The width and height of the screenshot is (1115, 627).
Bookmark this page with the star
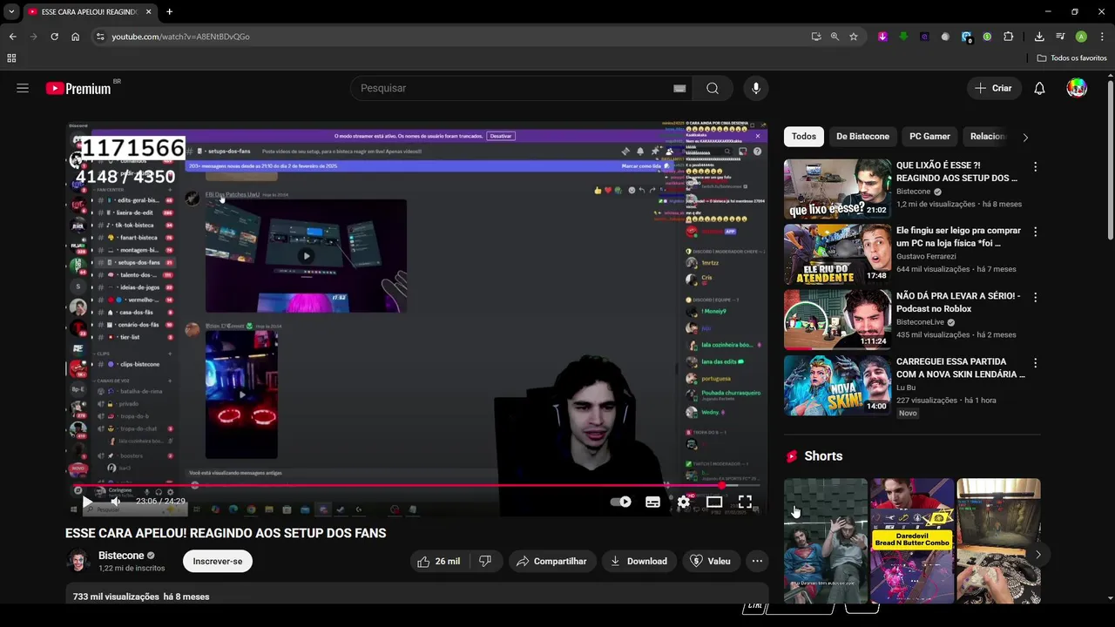[854, 37]
